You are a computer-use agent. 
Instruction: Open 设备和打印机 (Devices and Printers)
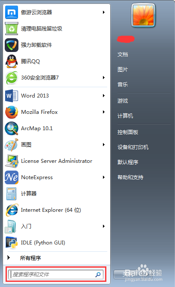133,147
